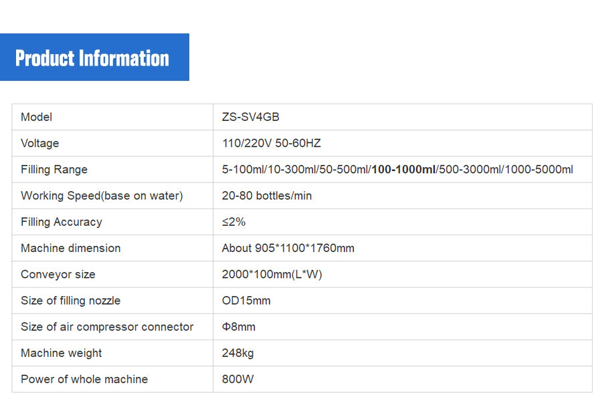Click the Size of filling nozzle label
This screenshot has height=415, width=602.
click(x=71, y=300)
